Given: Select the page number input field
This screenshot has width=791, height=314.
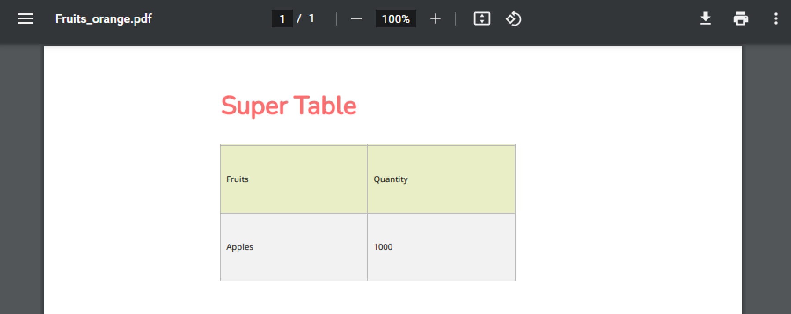Looking at the screenshot, I should [282, 19].
